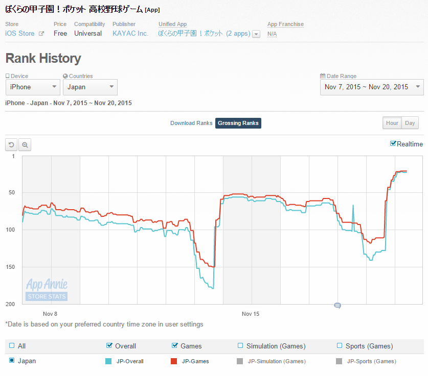Click the JP-Sports (Games) legend label
Screen dimensions: 428x376
tap(372, 361)
